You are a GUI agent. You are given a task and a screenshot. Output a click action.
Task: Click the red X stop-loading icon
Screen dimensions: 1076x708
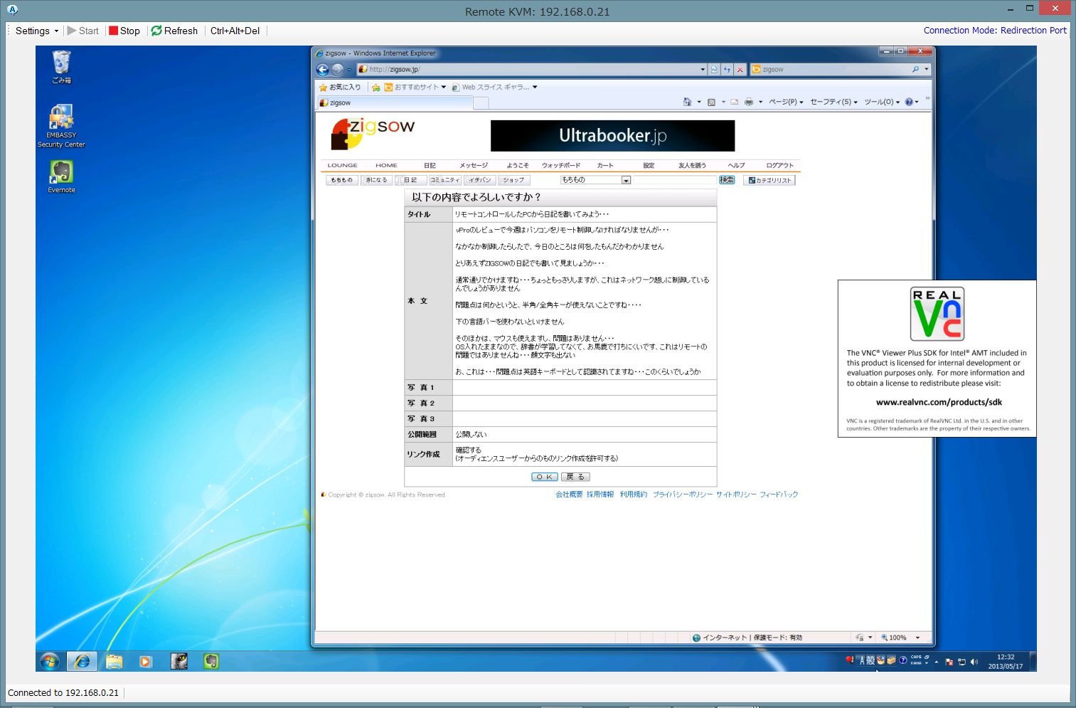[740, 69]
